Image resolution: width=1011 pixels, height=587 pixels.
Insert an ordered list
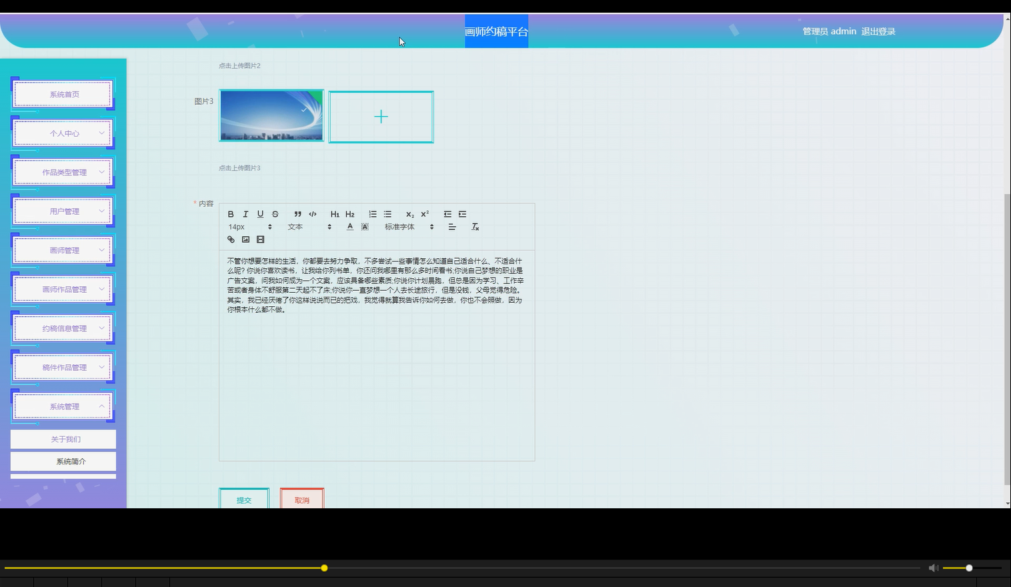[372, 213]
